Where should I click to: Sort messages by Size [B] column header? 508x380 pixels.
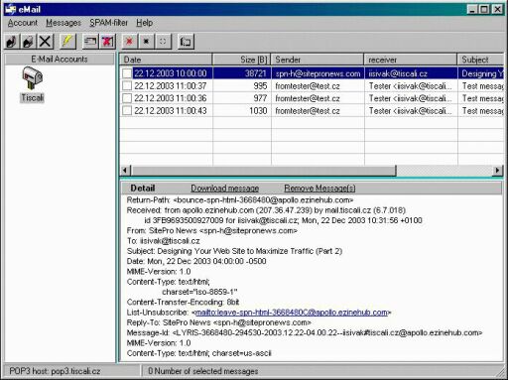[x=242, y=60]
